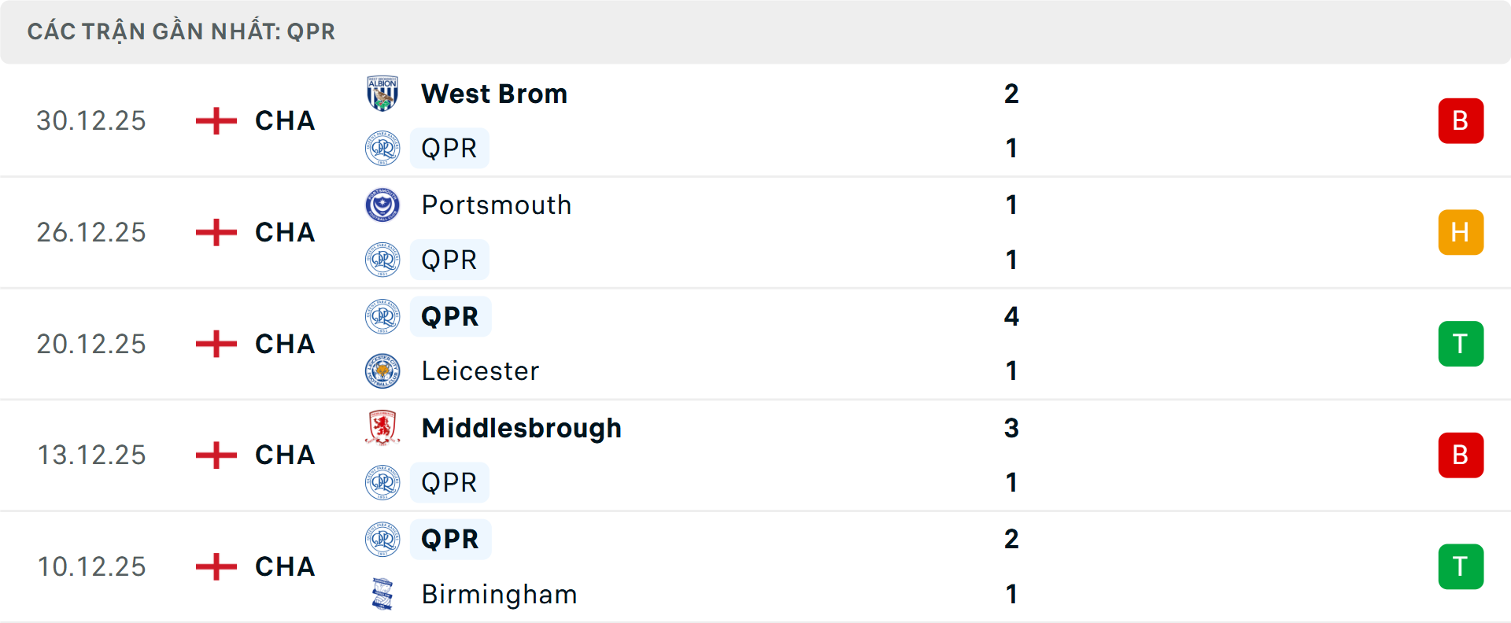Click orange H badge for Portsmouth match
This screenshot has height=623, width=1511.
(1461, 233)
